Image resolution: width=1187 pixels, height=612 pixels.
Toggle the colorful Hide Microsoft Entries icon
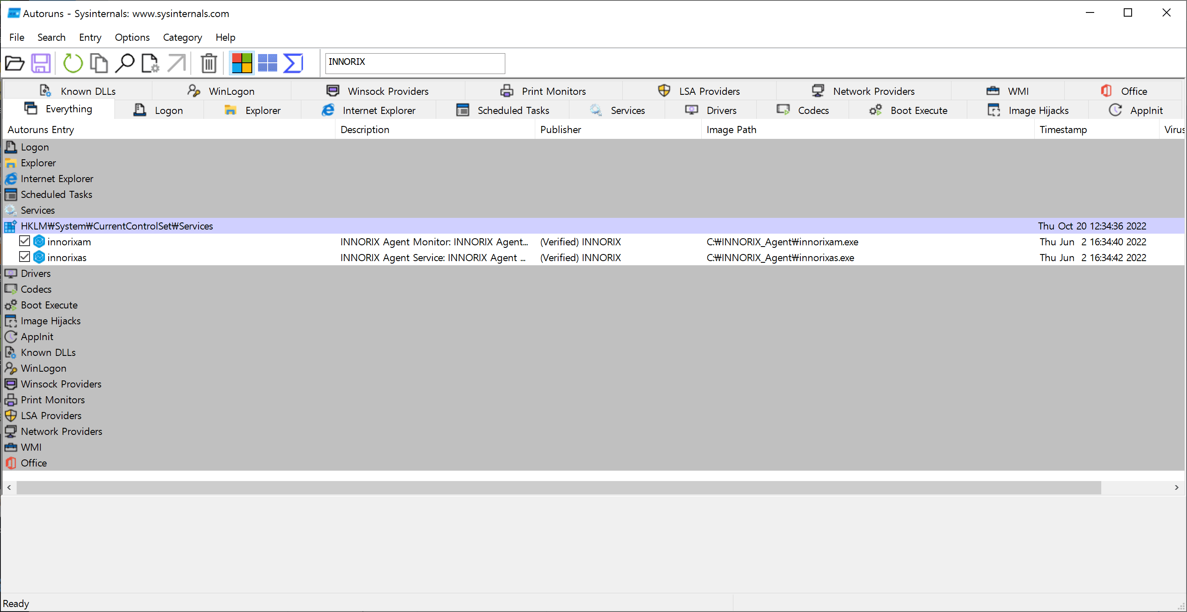pyautogui.click(x=241, y=63)
